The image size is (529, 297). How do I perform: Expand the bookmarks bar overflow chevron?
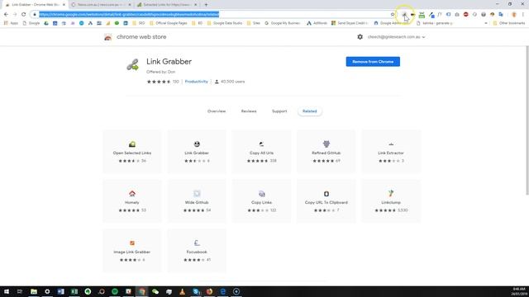click(x=486, y=23)
